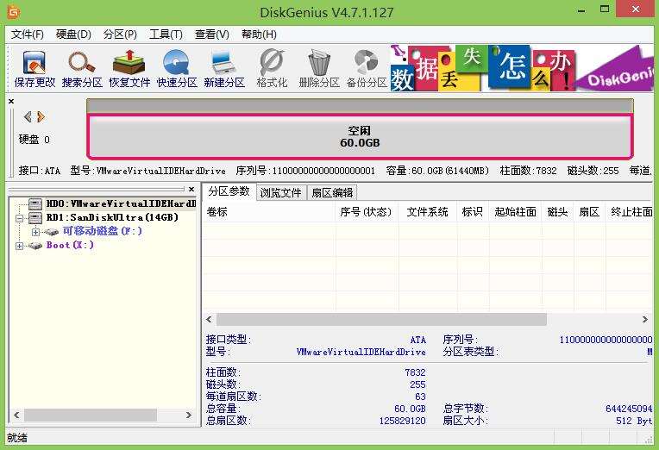The image size is (659, 450).
Task: Click partition table scrollbar right arrow
Action: click(x=645, y=319)
